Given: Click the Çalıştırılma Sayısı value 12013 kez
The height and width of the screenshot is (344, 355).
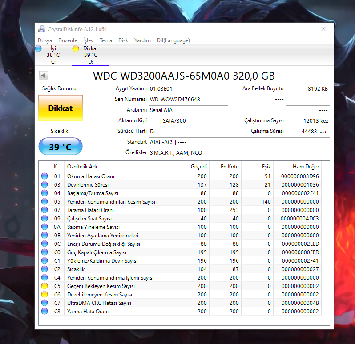Looking at the screenshot, I should (308, 121).
